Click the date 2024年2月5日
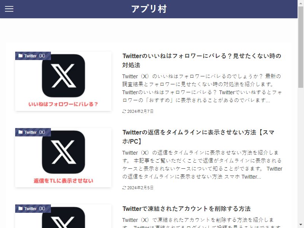 click(x=140, y=188)
